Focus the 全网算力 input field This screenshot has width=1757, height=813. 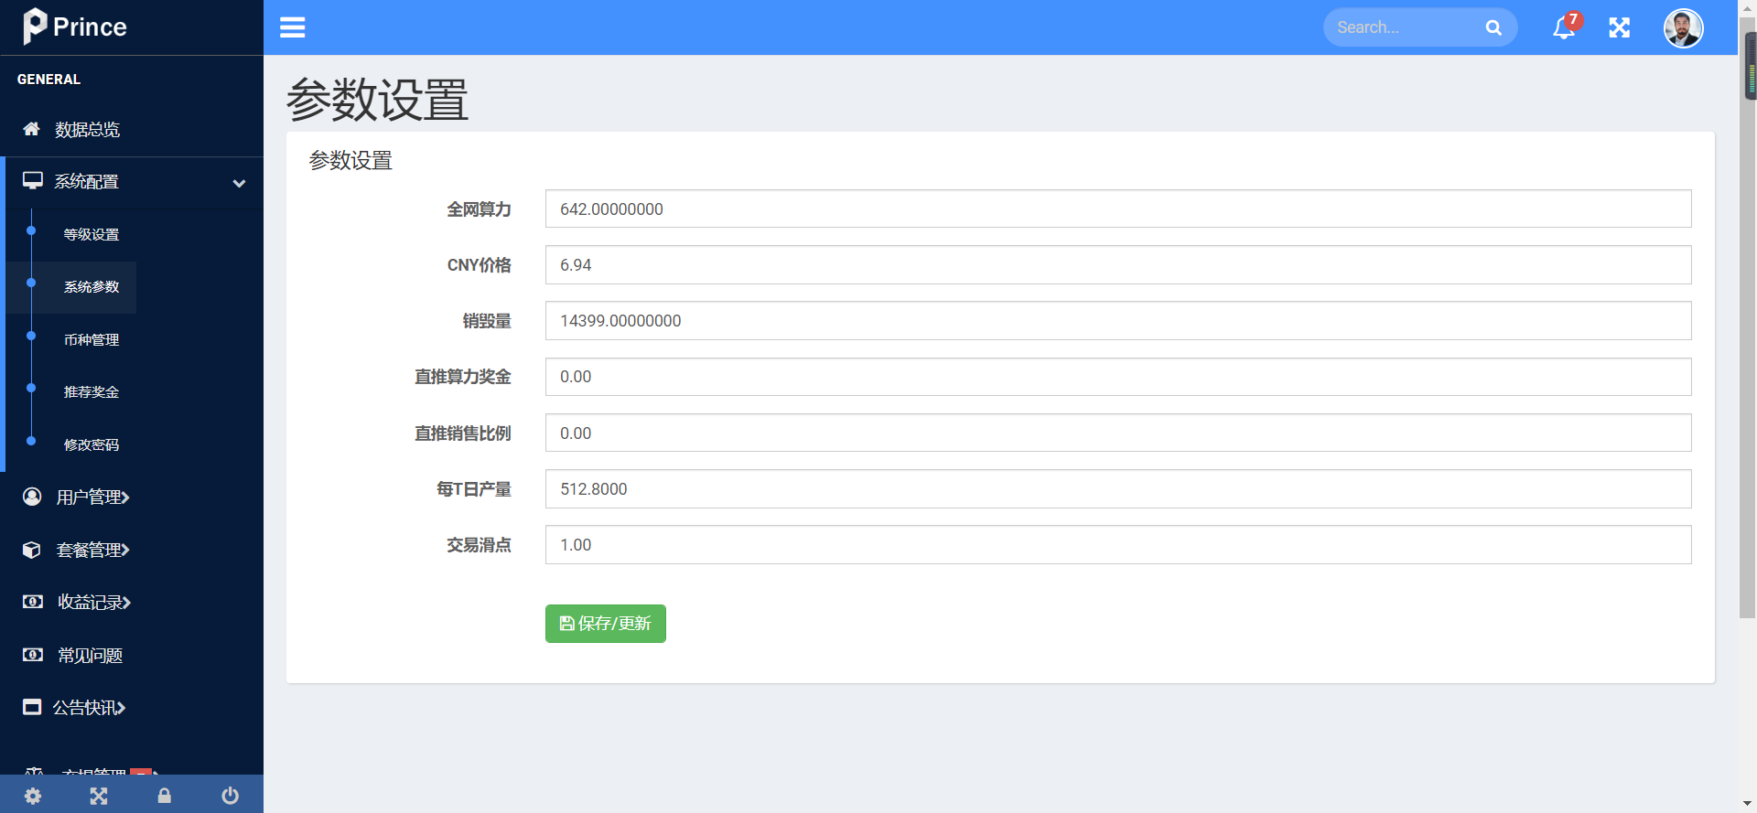(x=1118, y=209)
